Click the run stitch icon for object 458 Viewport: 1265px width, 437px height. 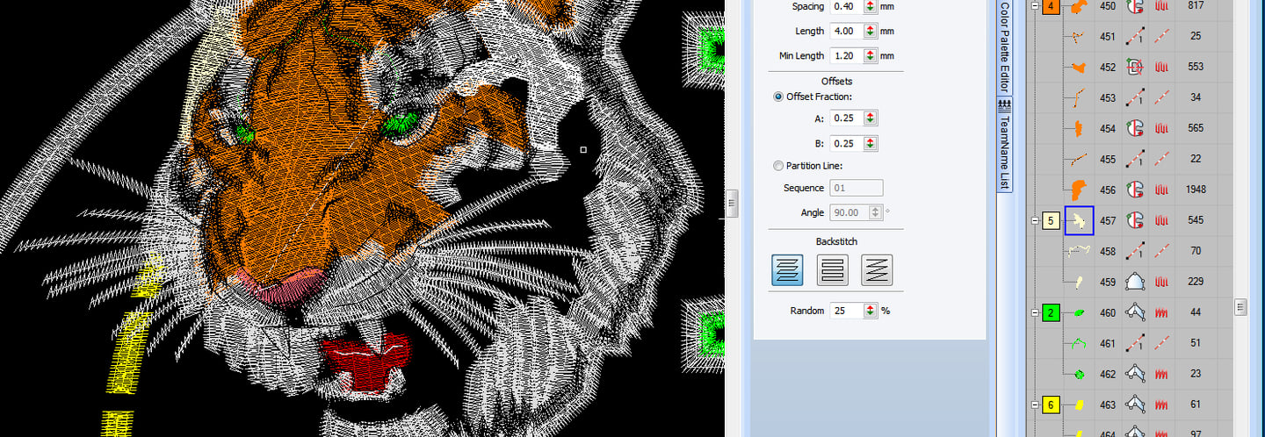1135,251
